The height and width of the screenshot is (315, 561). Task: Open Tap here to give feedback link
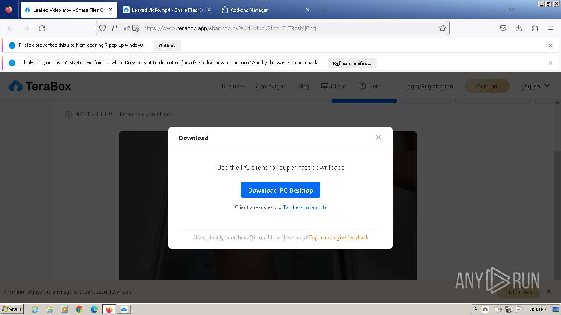tap(339, 238)
